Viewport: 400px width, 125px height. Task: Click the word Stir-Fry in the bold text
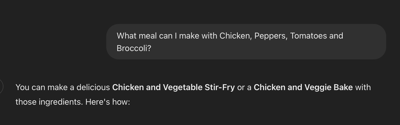tap(220, 87)
